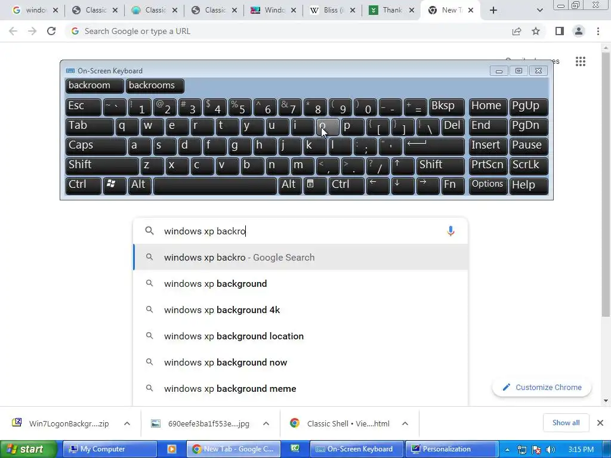Open the Chrome three-dot menu
Image resolution: width=611 pixels, height=458 pixels.
point(598,31)
